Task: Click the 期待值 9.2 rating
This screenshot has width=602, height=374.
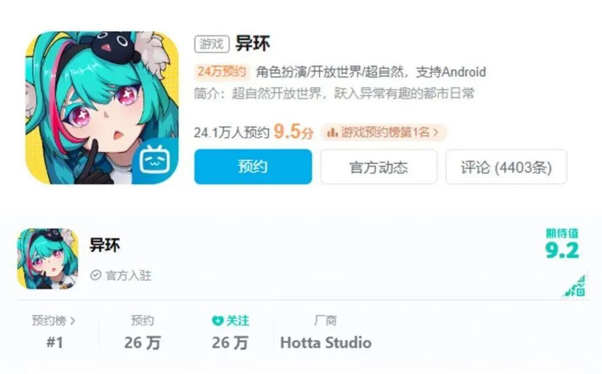Action: [x=562, y=244]
